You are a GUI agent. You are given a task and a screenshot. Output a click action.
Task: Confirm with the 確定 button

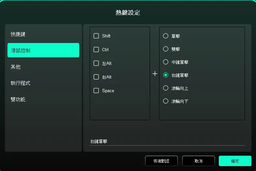click(x=235, y=161)
